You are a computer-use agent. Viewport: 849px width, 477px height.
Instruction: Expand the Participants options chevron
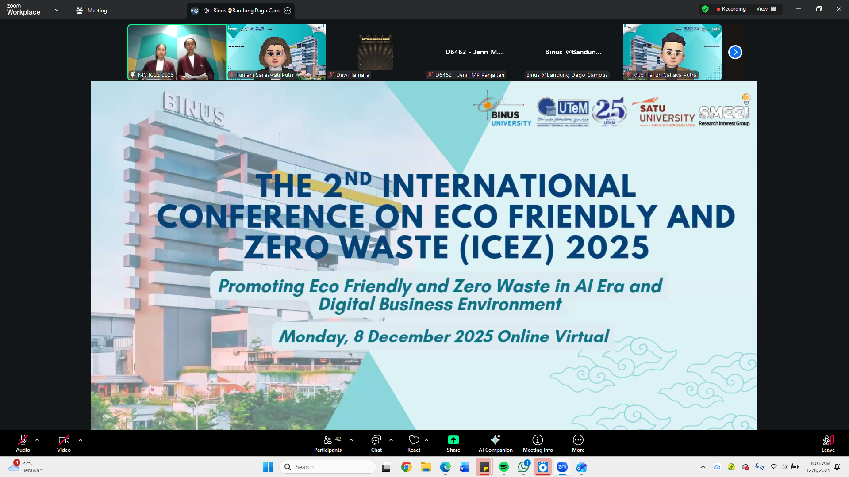[x=351, y=440]
